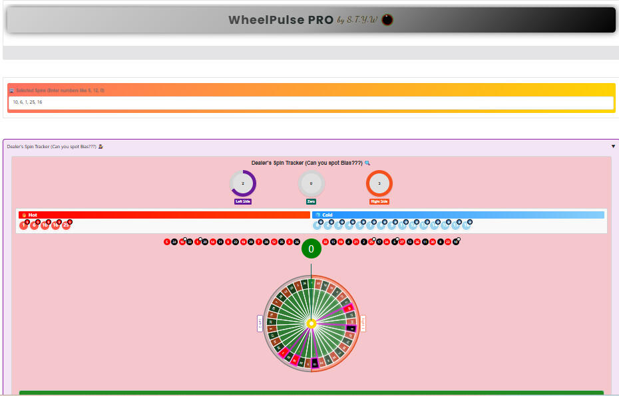This screenshot has width=619, height=396.
Task: Select the first cold number chip
Action: coord(319,225)
